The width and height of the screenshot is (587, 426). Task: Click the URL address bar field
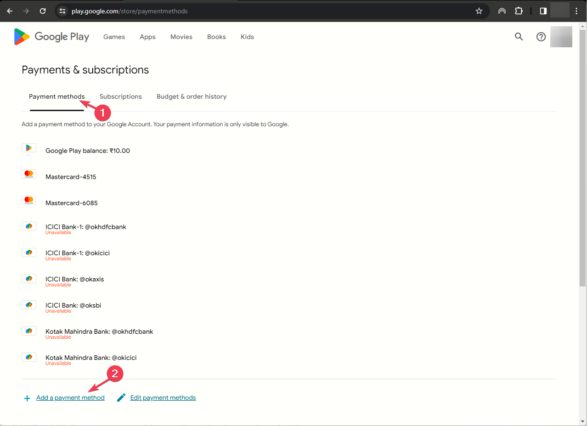click(x=266, y=11)
